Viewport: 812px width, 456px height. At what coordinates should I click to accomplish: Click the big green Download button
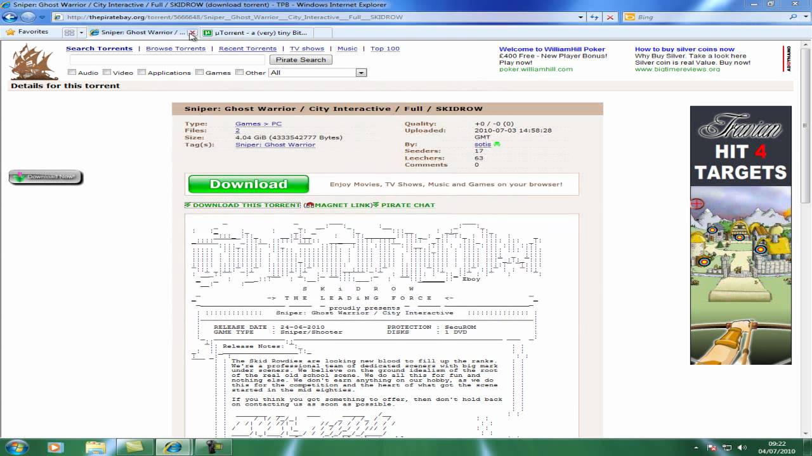coord(249,184)
